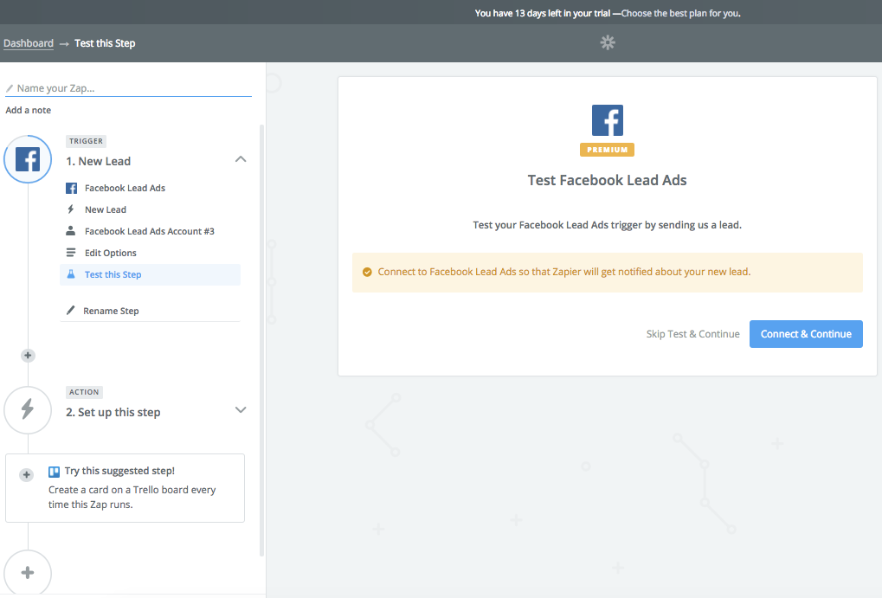
Task: Click lightning bolt icon next to New Lead
Action: pos(71,209)
